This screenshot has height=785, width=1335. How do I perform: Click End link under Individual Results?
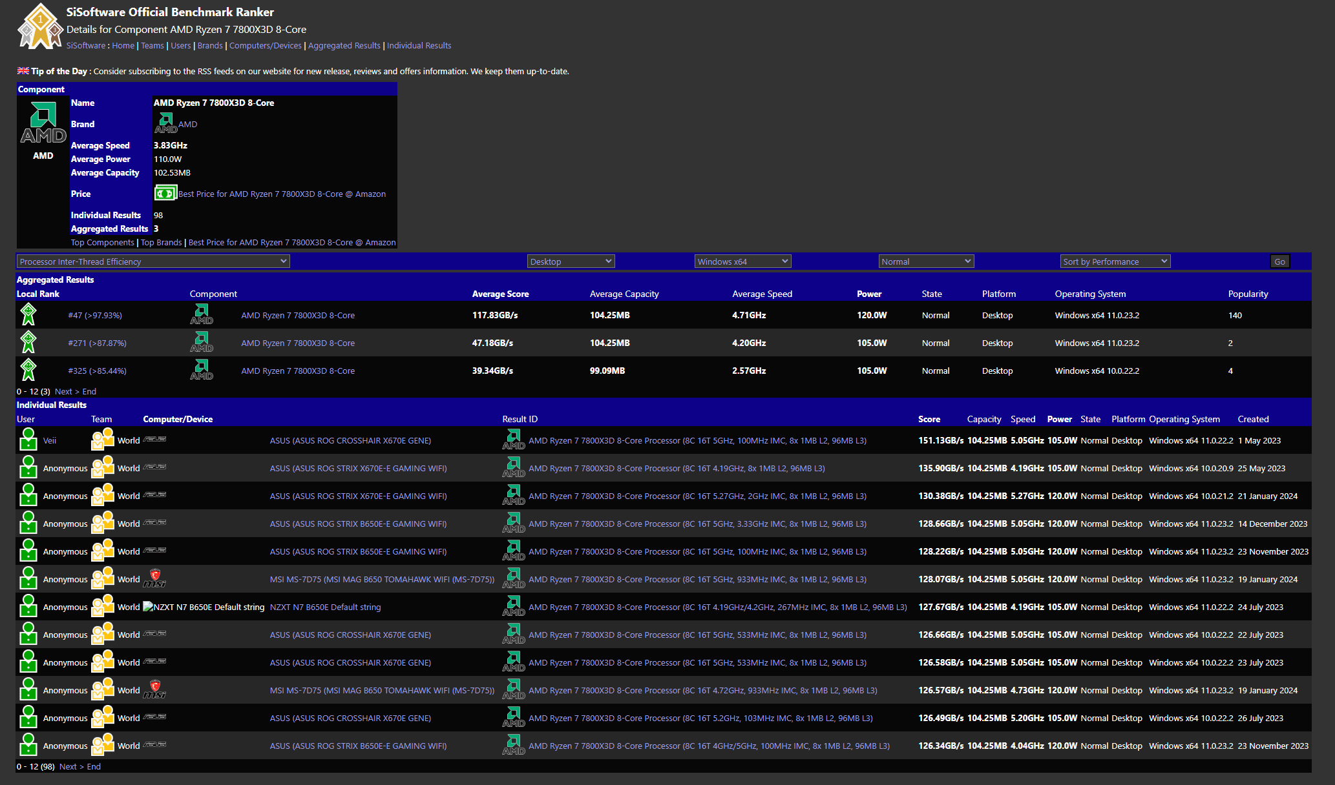coord(94,766)
